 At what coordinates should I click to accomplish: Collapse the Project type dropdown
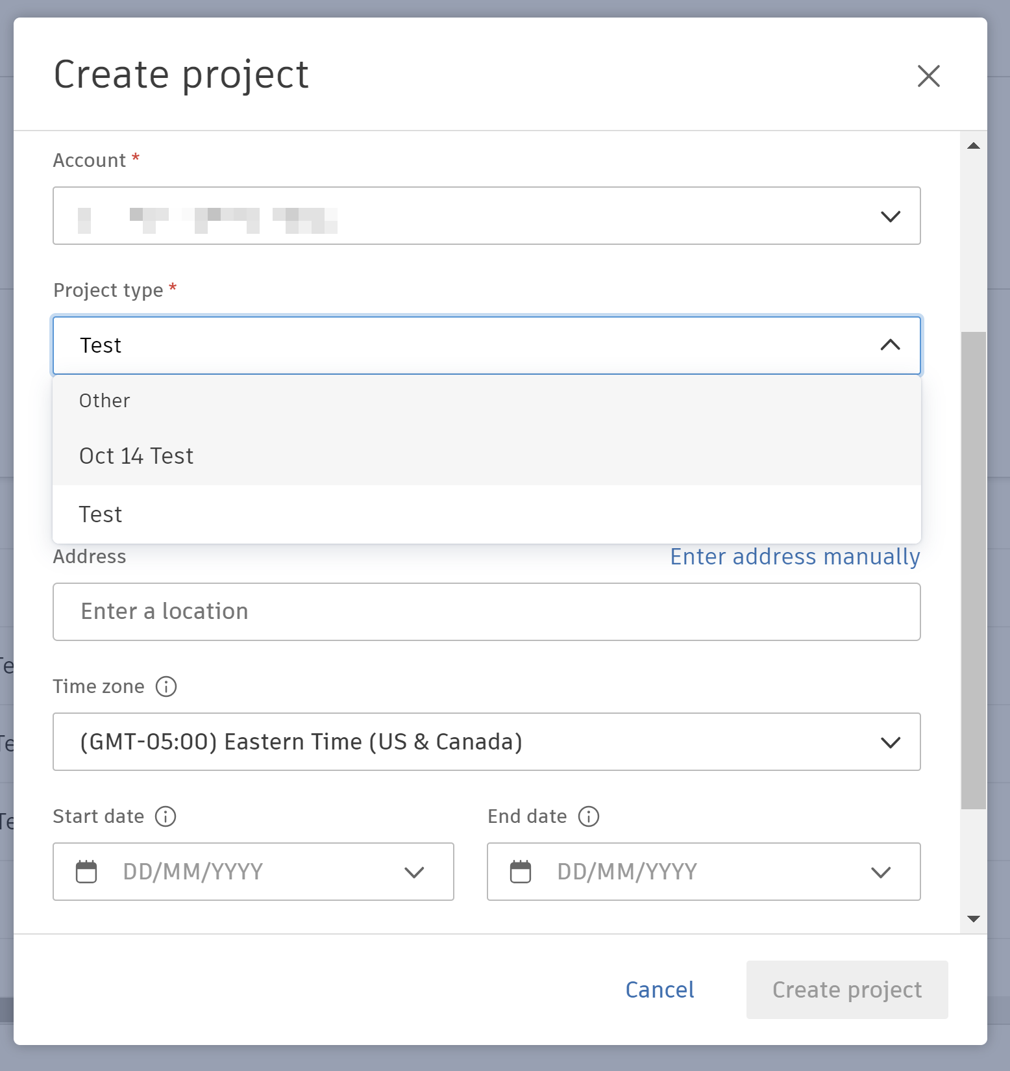point(890,345)
